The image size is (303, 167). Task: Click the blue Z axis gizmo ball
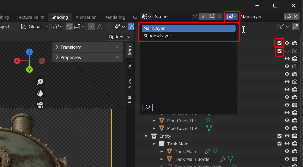pos(29,52)
